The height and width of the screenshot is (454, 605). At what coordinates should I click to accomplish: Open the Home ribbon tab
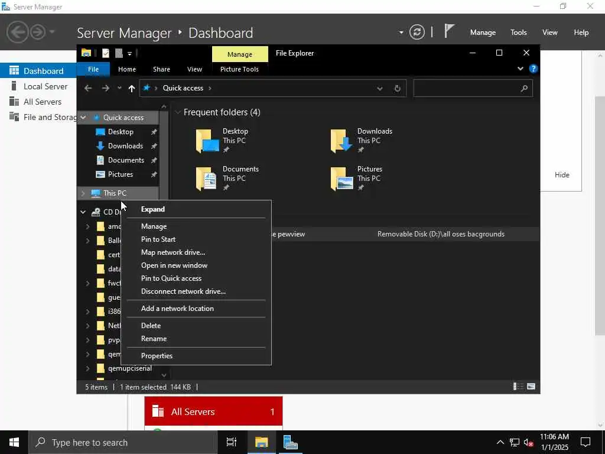click(x=127, y=69)
